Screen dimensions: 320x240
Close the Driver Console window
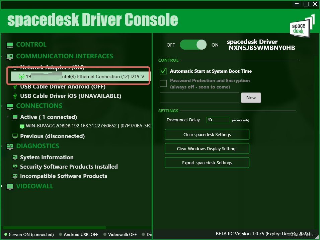click(315, 4)
